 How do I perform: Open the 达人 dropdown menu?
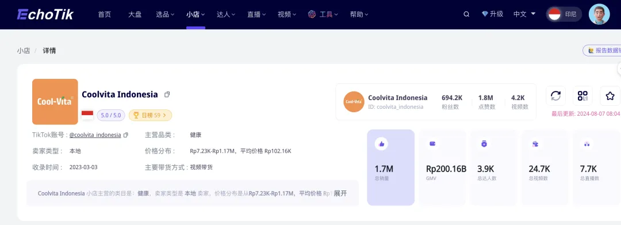tap(226, 14)
